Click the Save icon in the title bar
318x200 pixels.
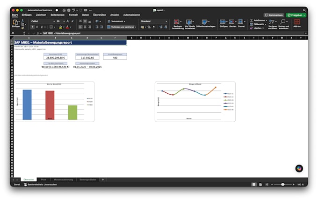click(69, 10)
